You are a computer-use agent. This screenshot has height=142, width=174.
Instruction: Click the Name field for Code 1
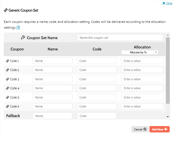52,61
